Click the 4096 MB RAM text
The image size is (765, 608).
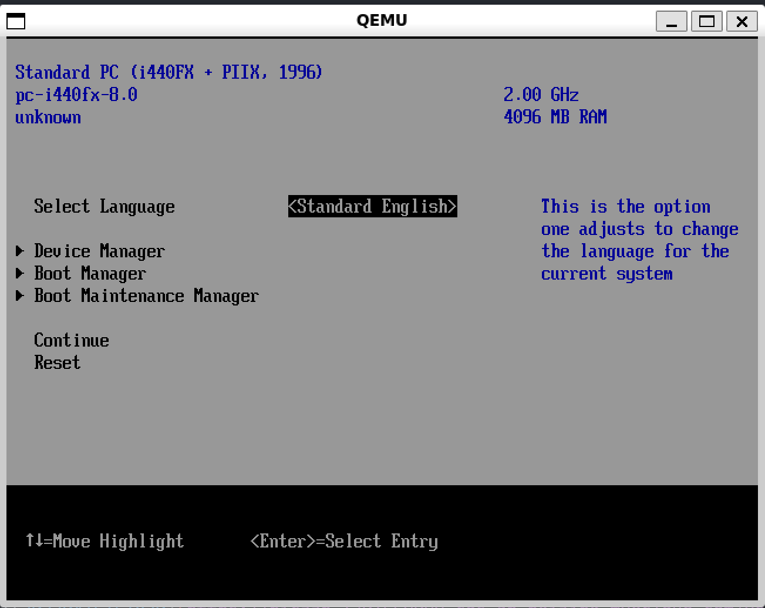pyautogui.click(x=555, y=117)
